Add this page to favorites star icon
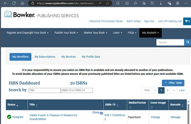Viewport: 191px width, 124px height. tap(107, 3)
